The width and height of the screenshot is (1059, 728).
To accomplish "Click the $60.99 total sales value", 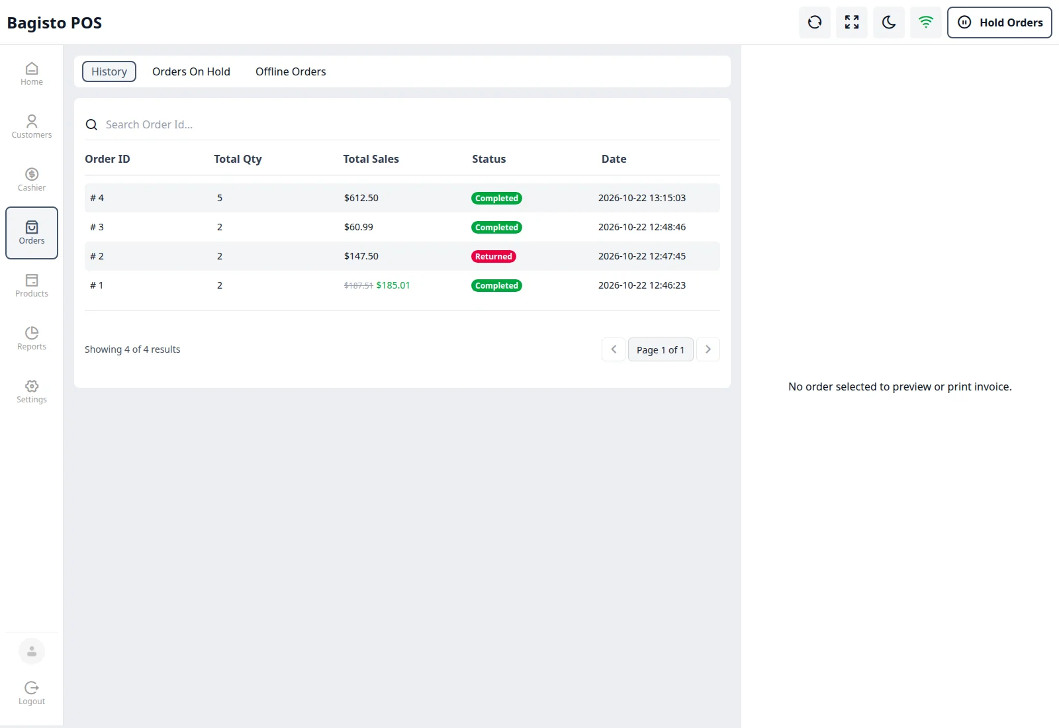I will pos(359,227).
